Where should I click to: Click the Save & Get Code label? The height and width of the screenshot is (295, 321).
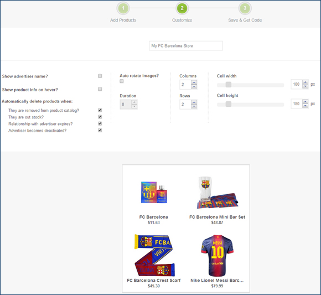[x=245, y=20]
